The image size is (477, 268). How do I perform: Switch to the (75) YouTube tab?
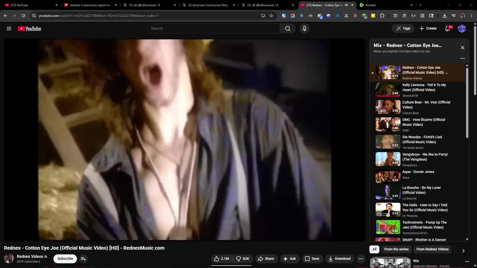(31, 5)
